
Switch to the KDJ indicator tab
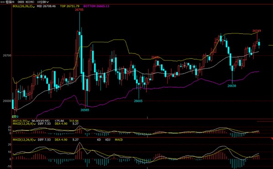[x=108, y=140]
